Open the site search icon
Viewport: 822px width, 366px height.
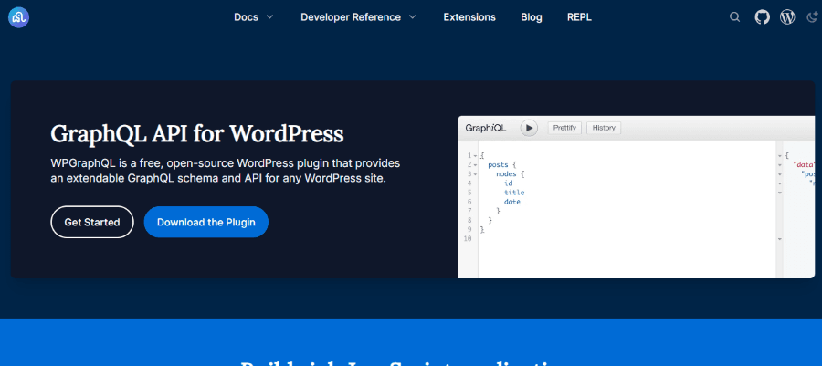[x=735, y=17]
